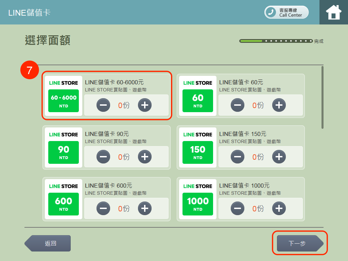Image resolution: width=348 pixels, height=261 pixels.
Task: Click the 'LINE儲值卡 60-6000元' title text
Action: click(x=114, y=82)
